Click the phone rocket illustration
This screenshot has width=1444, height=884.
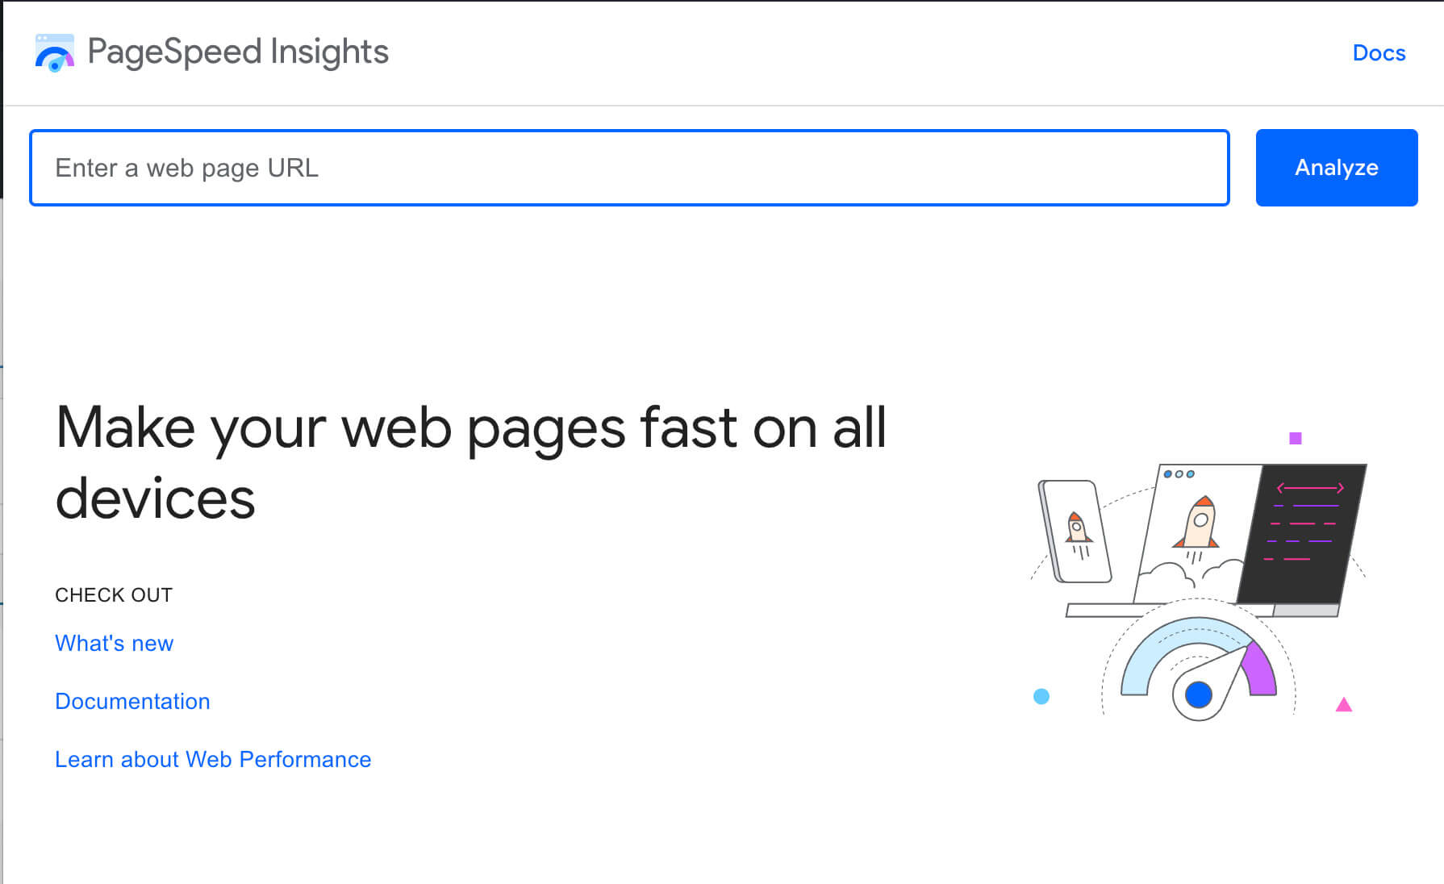[x=1077, y=531]
